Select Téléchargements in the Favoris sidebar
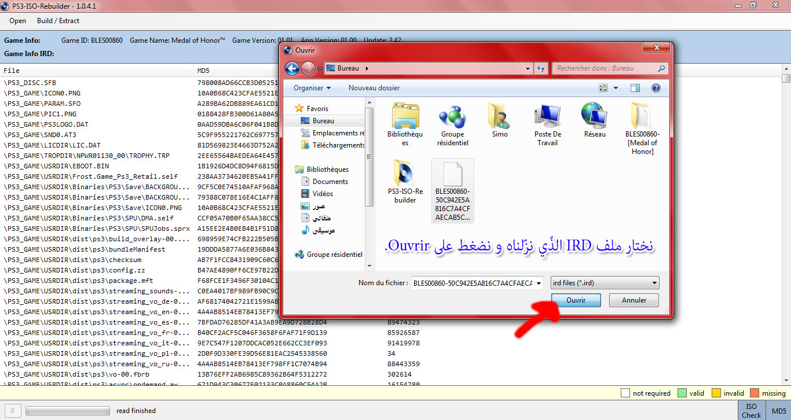Screen dimensions: 791x420 click(338, 145)
